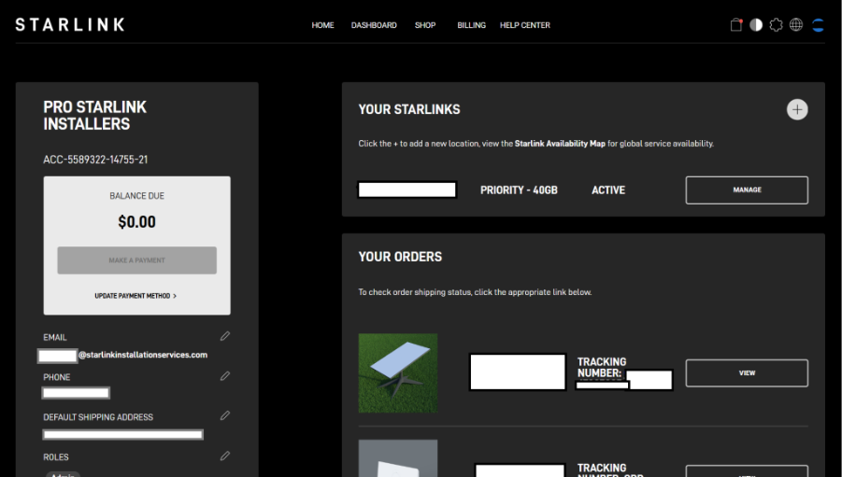Click View on the first order
The image size is (842, 477).
pyautogui.click(x=747, y=372)
